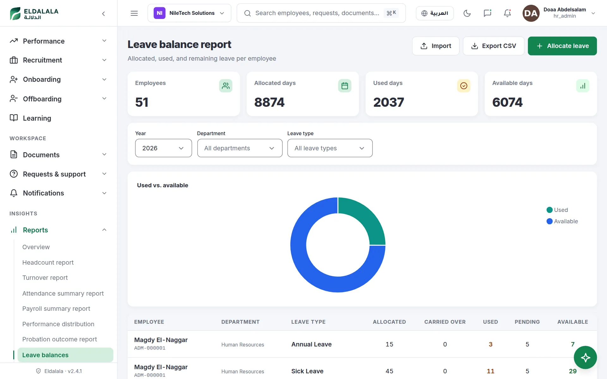Viewport: 607px width, 379px height.
Task: Click Export CSV
Action: pos(494,46)
